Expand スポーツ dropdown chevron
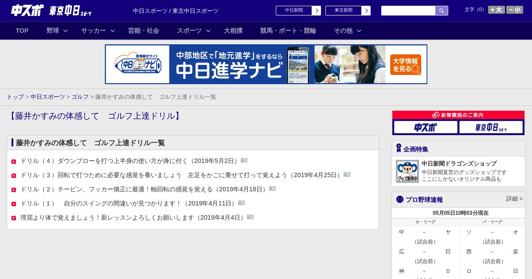Image resolution: width=532 pixels, height=279 pixels. 208,31
